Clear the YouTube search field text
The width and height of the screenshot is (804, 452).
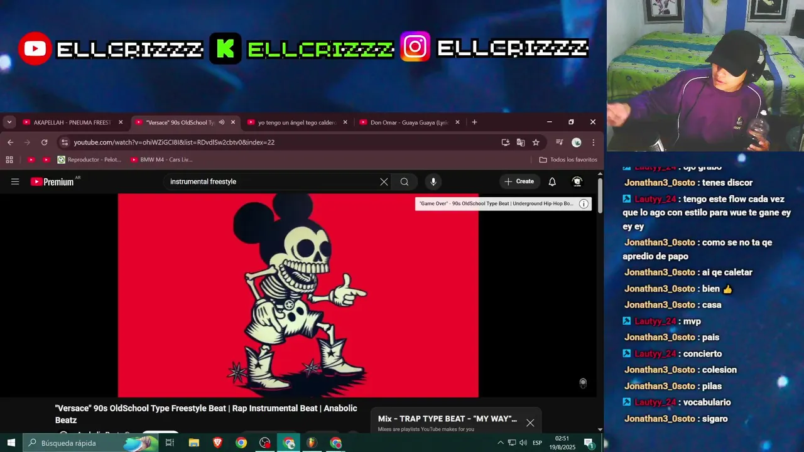tap(384, 181)
